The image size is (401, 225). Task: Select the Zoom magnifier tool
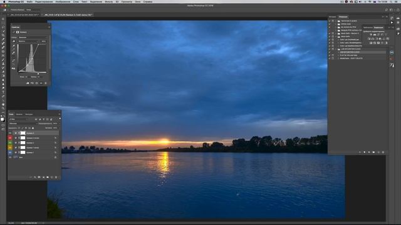pyautogui.click(x=3, y=108)
